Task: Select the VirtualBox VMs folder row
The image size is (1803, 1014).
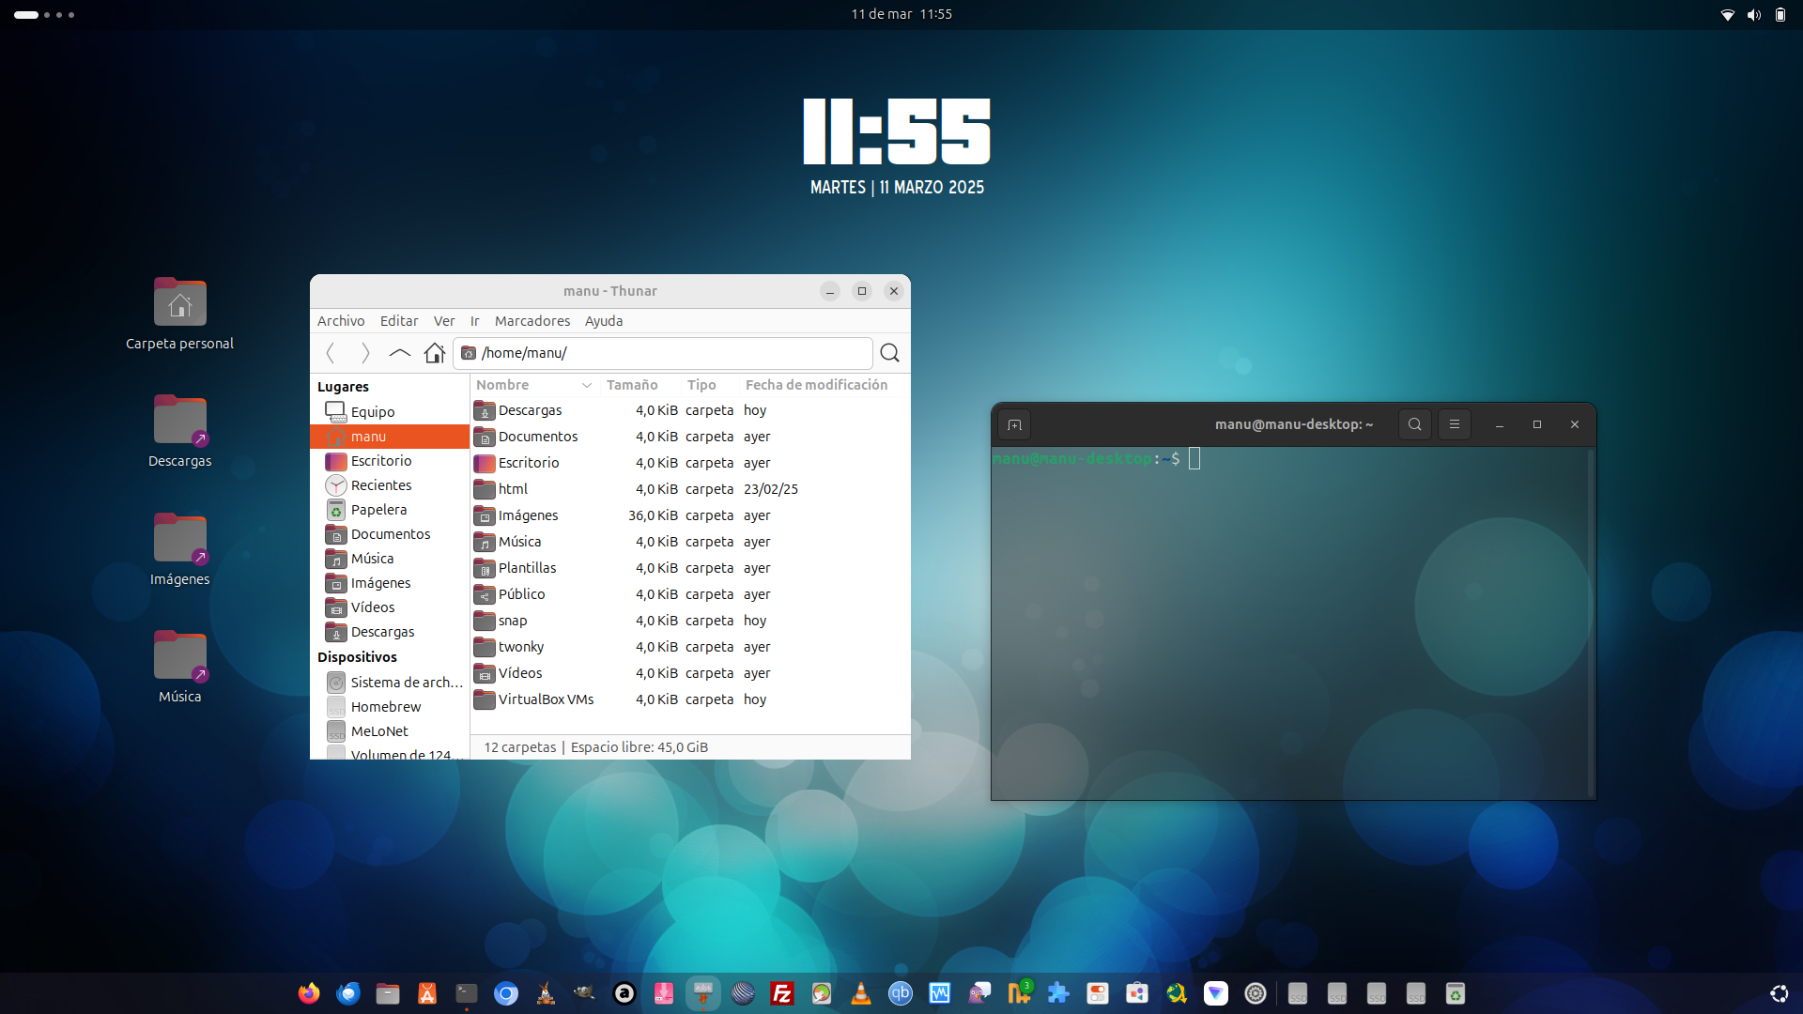Action: click(x=689, y=699)
